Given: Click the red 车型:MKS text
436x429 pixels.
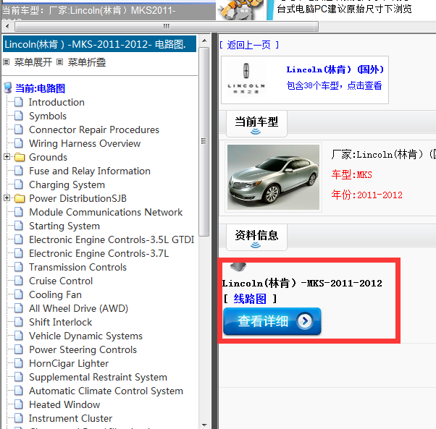Looking at the screenshot, I should point(351,174).
